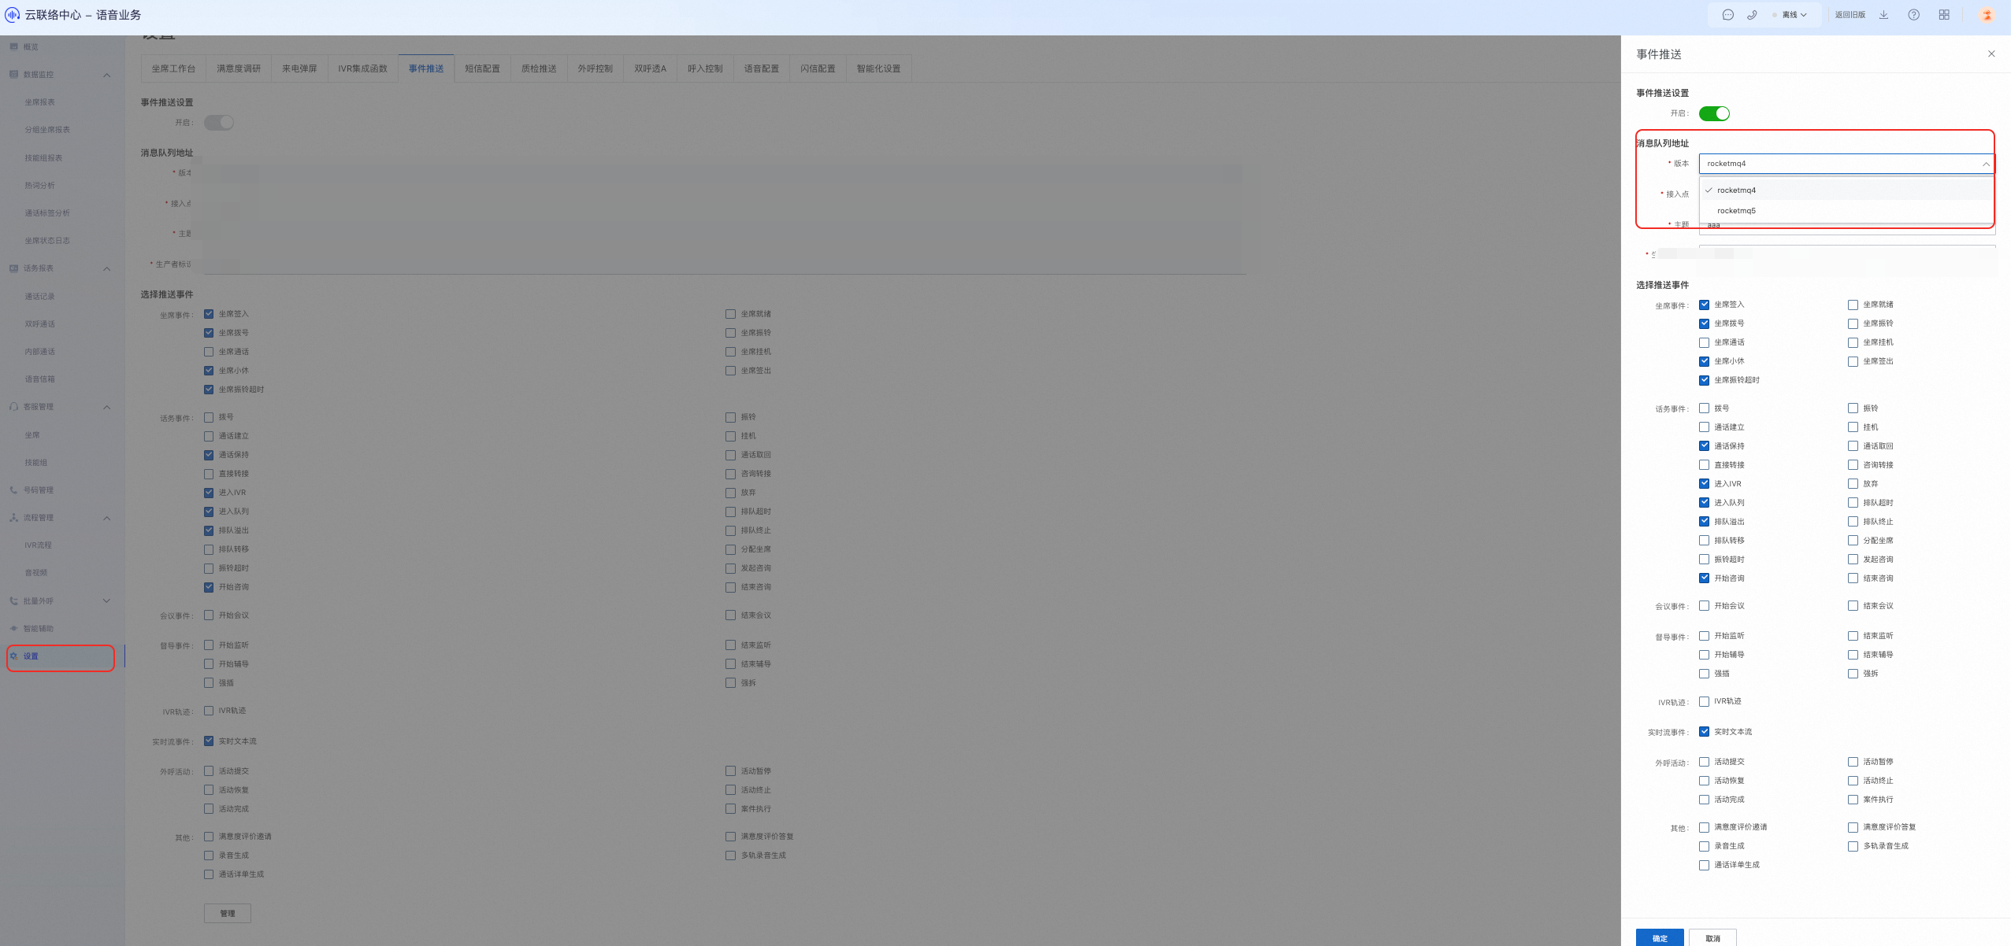Close the 事件推送 drawer with X
This screenshot has width=2011, height=946.
[1991, 54]
